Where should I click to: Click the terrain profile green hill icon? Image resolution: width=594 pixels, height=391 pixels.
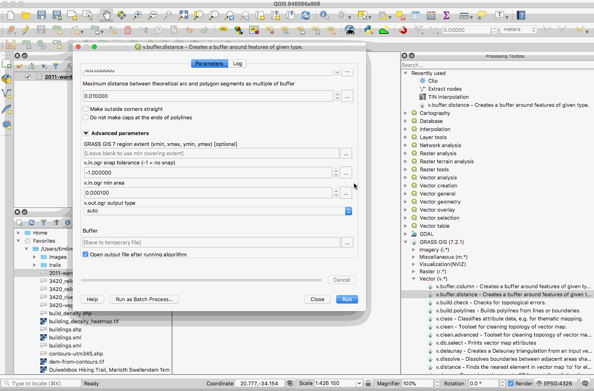[x=383, y=30]
